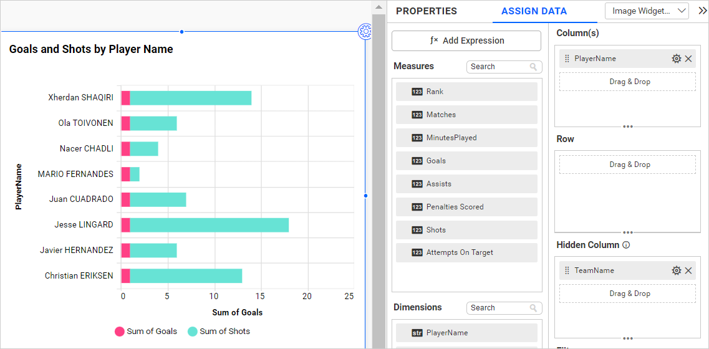Viewport: 709px width, 349px height.
Task: Remove PlayerName from Columns
Action: 688,59
